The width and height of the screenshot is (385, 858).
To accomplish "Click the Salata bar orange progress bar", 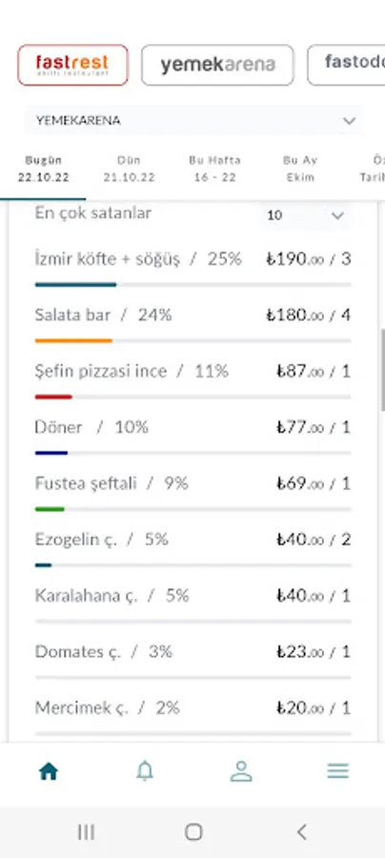I will (x=73, y=341).
